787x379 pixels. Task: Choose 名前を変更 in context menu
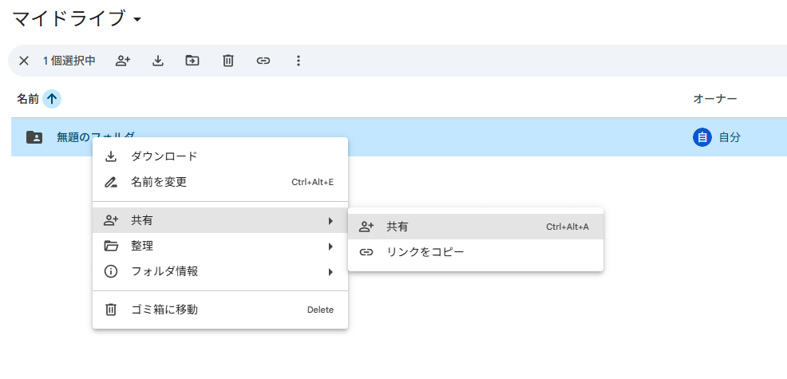pyautogui.click(x=219, y=182)
